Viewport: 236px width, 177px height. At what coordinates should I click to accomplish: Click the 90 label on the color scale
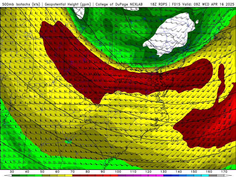[x=103, y=172]
